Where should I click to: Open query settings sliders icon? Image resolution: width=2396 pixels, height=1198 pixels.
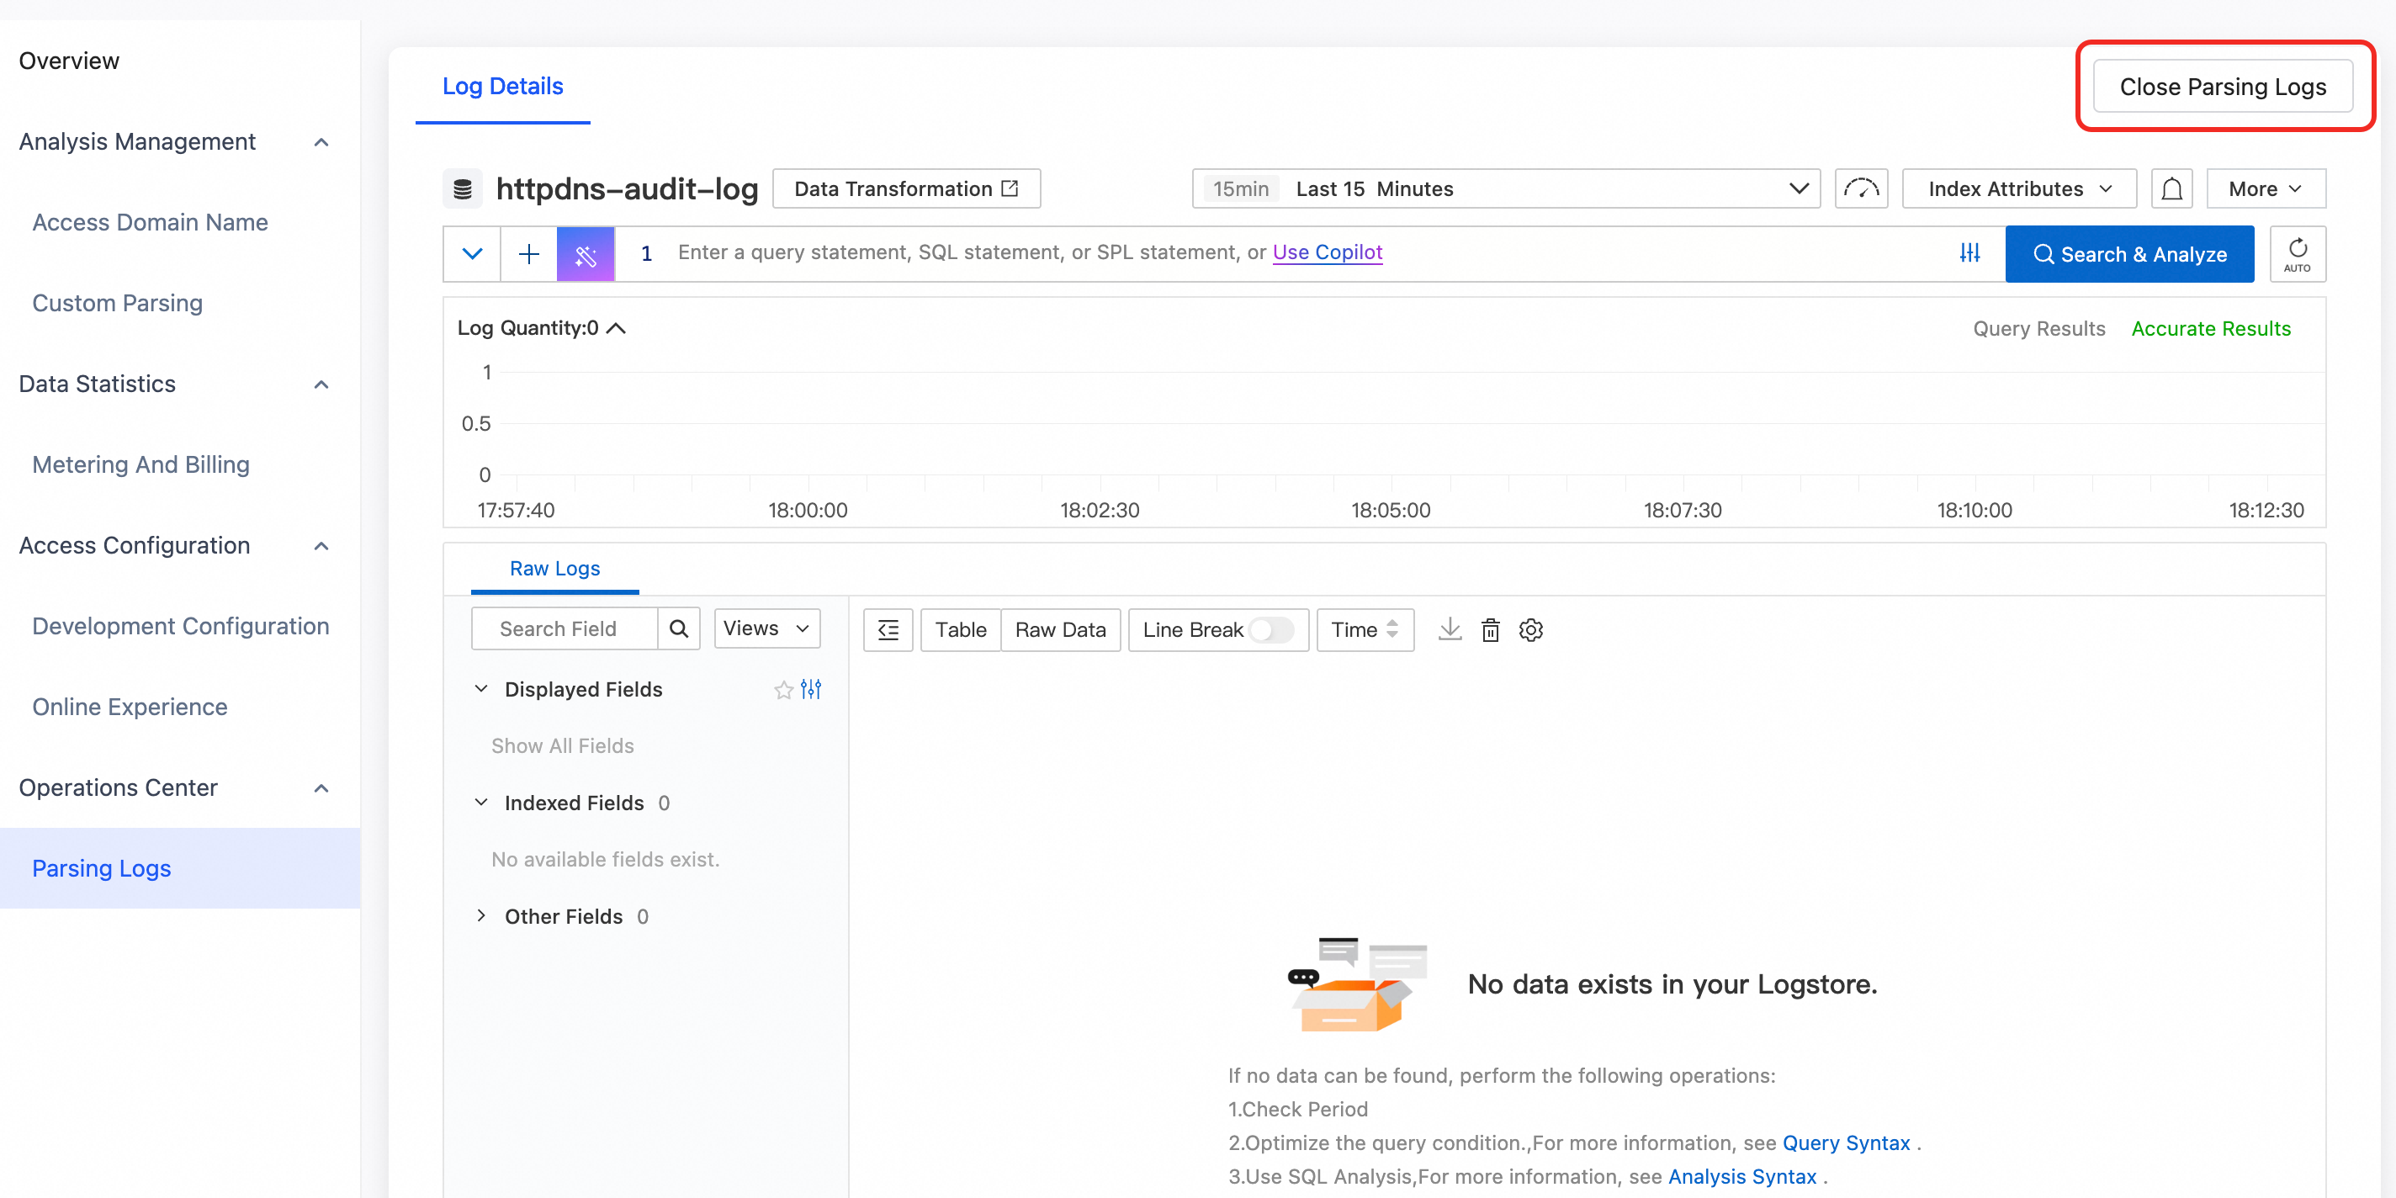pos(1969,253)
